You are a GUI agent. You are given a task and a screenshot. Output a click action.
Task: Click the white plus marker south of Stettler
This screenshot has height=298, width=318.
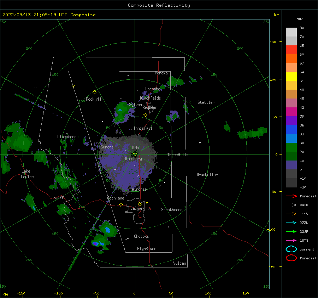tap(200, 142)
